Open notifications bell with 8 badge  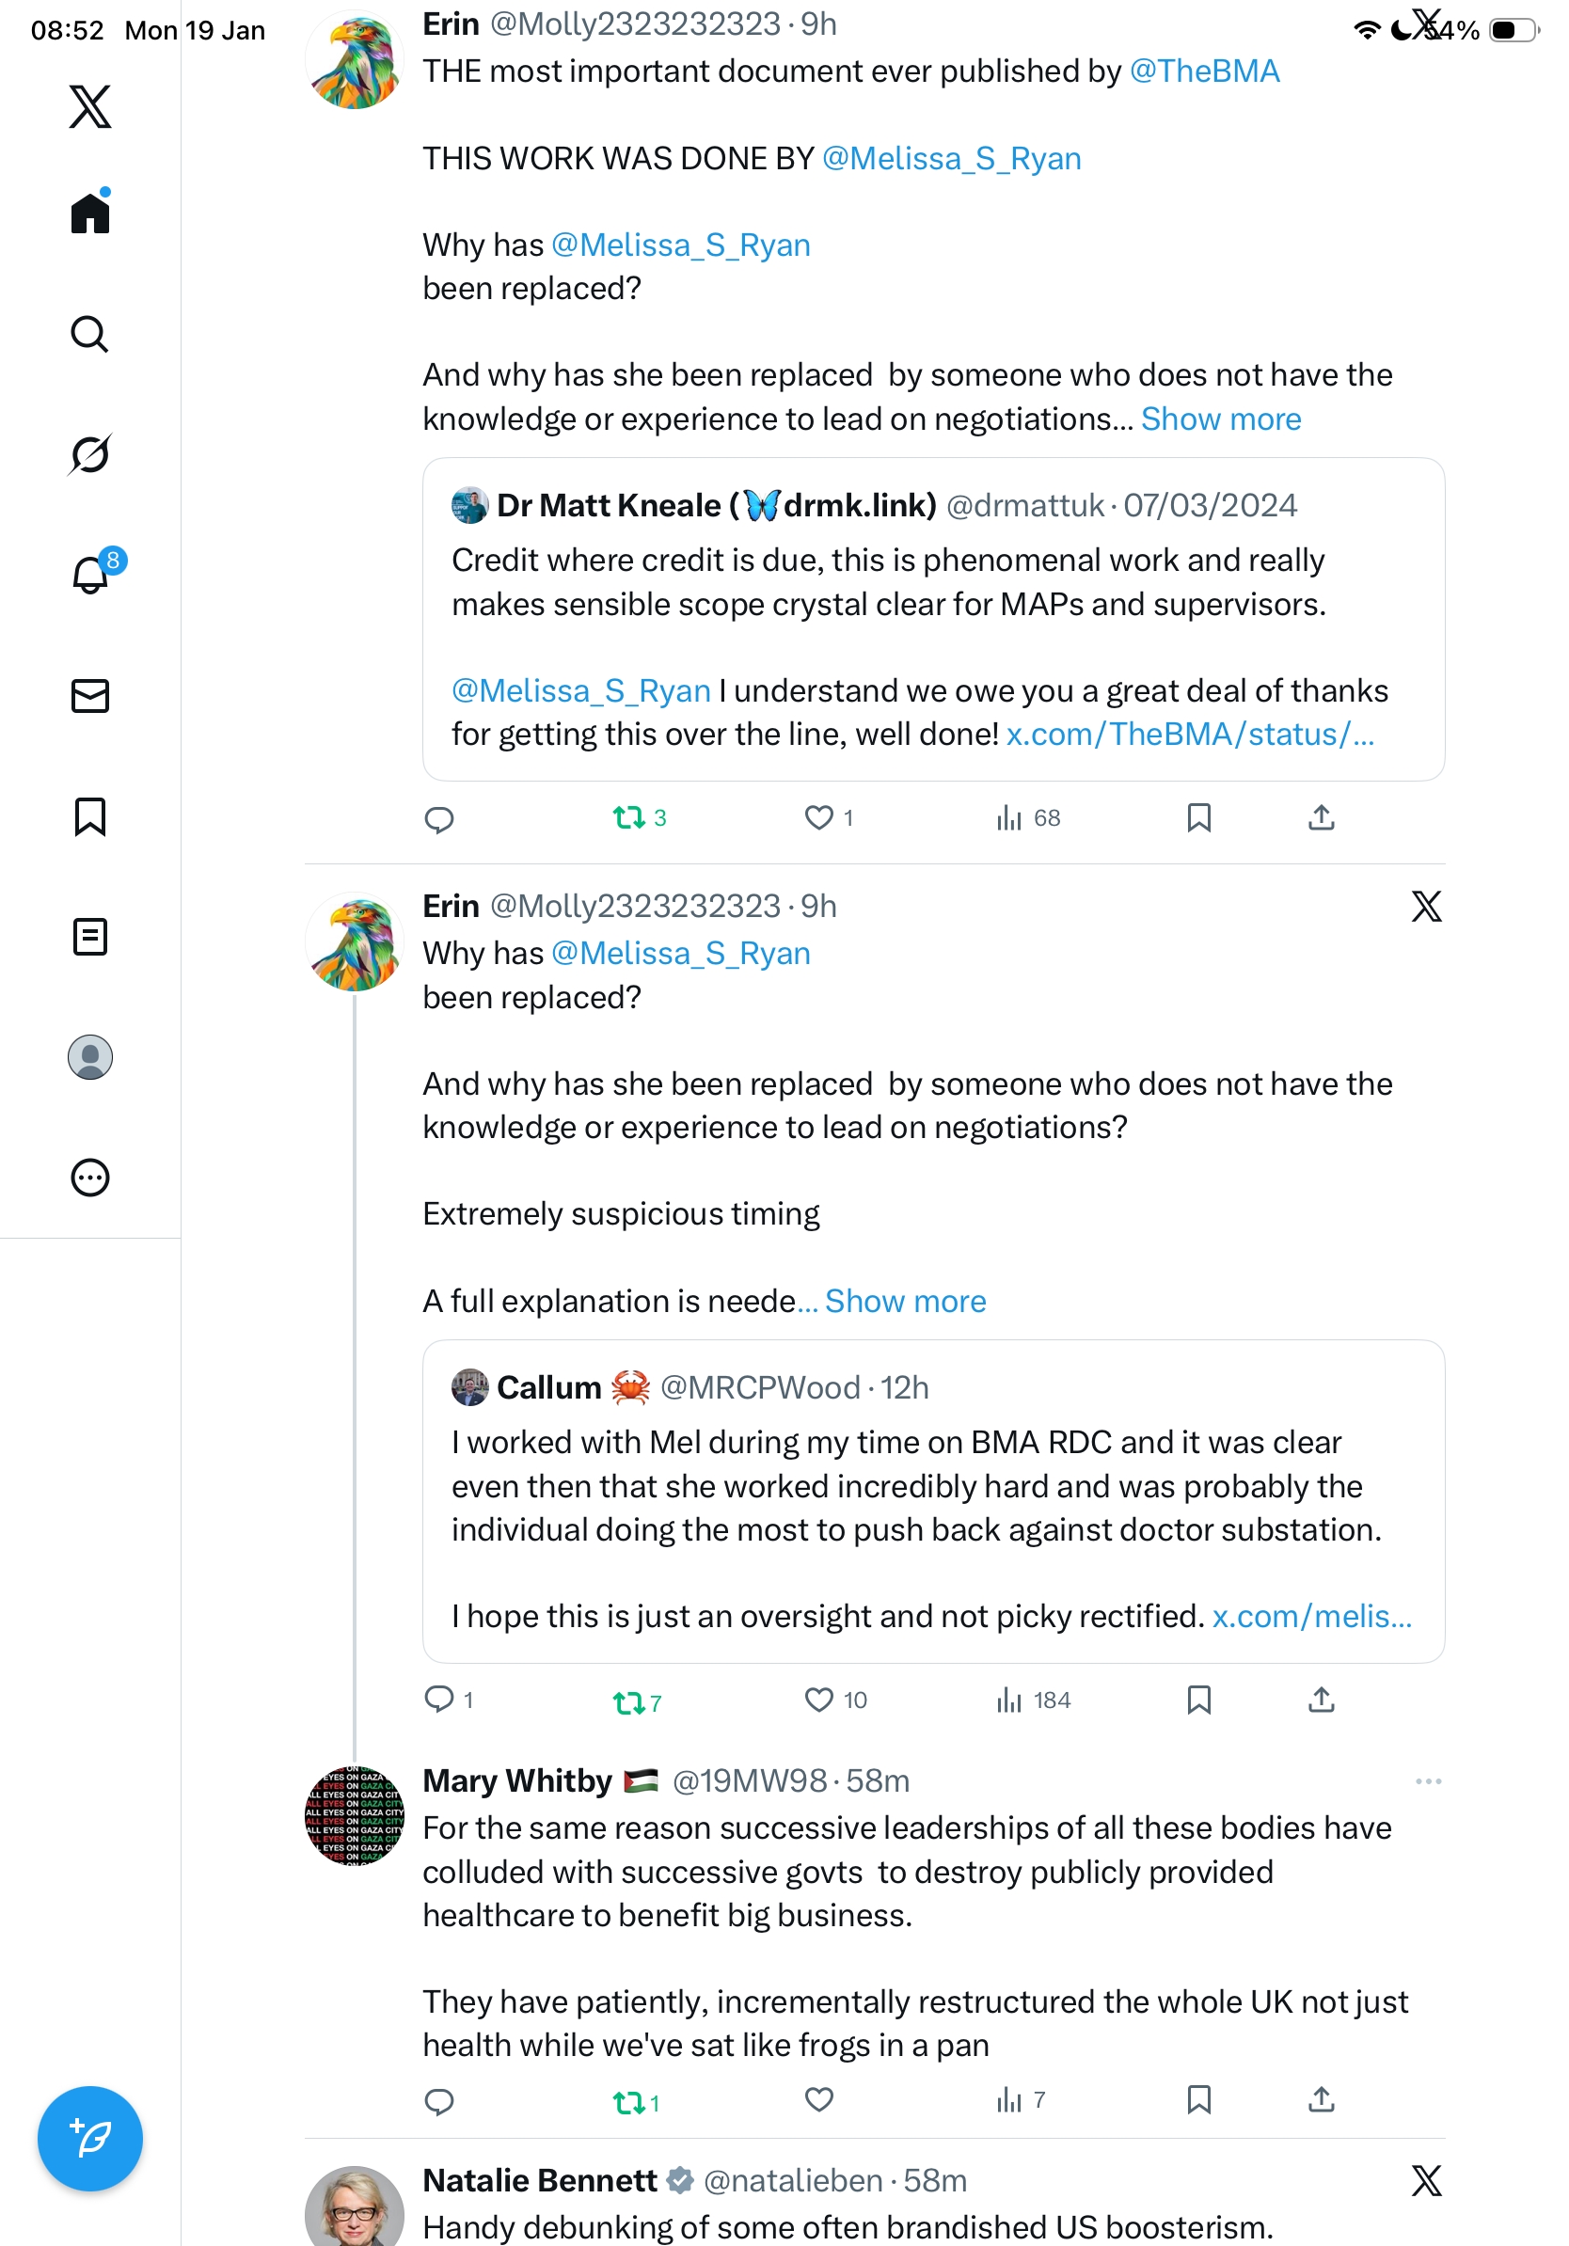point(90,575)
